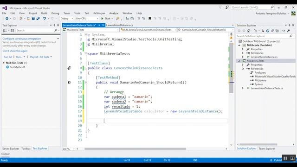Pin the LevenstheinDistanceTests.cs tab
Screen dimensions: 297x167
[x=99, y=25]
